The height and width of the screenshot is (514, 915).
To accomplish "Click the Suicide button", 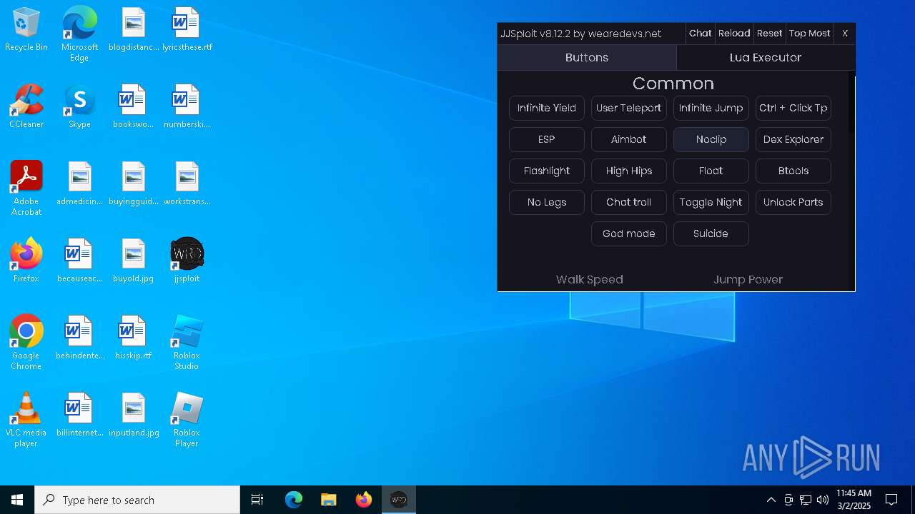I will point(711,233).
